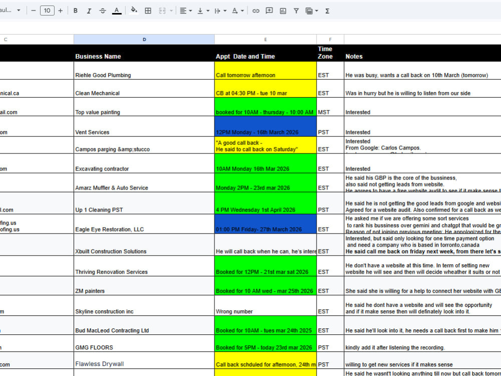The height and width of the screenshot is (376, 501).
Task: Expand the filter views dropdown arrow
Action: click(317, 11)
